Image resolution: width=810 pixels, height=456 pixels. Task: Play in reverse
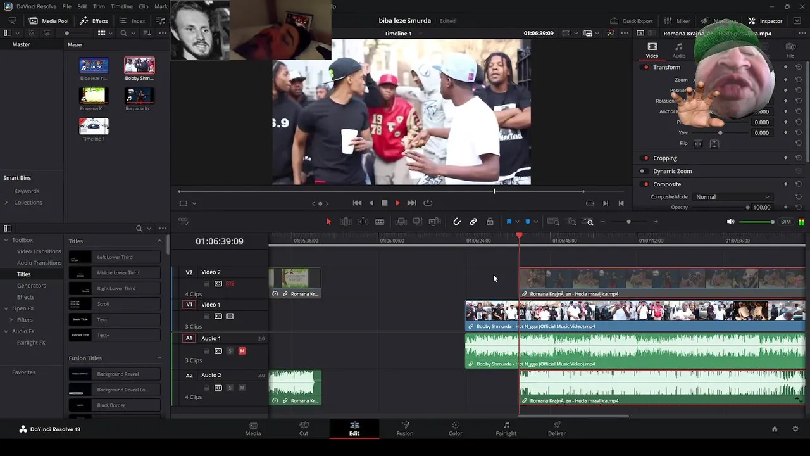(x=371, y=203)
